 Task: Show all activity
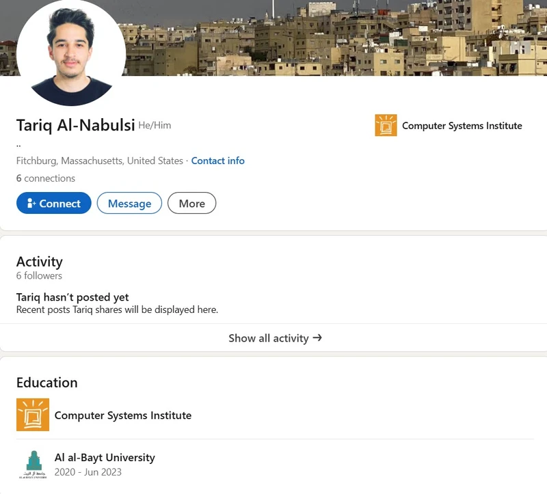275,338
